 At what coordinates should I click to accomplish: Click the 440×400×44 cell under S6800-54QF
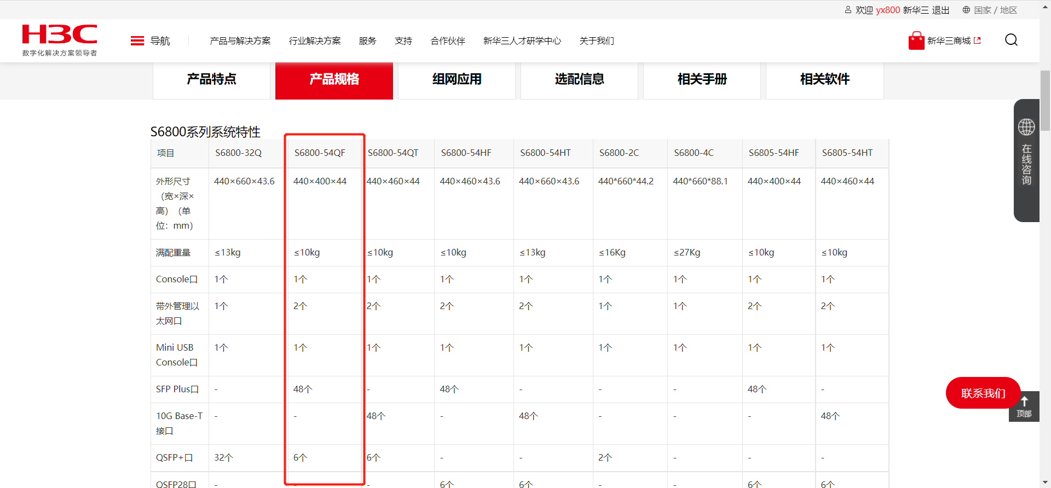(x=320, y=182)
